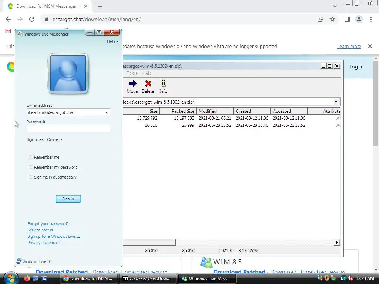The image size is (379, 284).
Task: Click the security shield tray icon
Action: [x=327, y=278]
